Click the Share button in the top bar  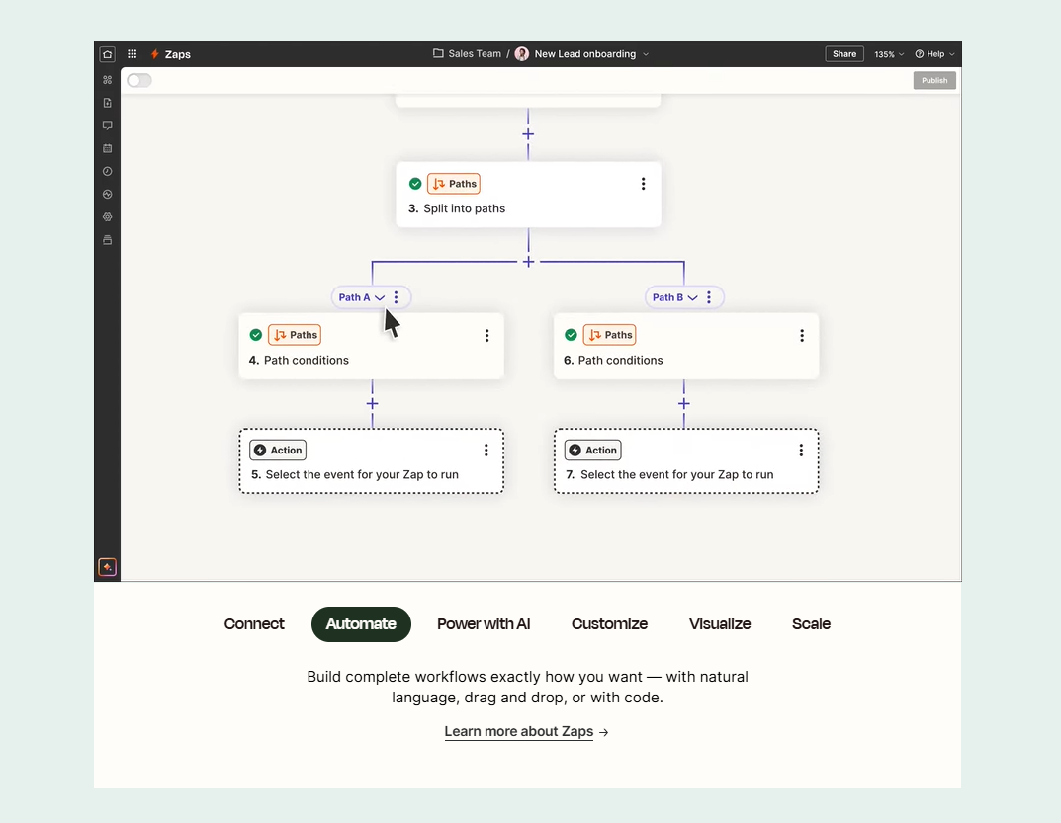843,54
